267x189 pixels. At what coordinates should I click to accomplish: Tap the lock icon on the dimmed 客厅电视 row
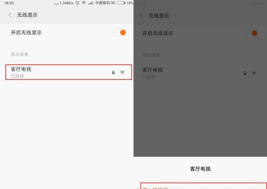click(245, 73)
